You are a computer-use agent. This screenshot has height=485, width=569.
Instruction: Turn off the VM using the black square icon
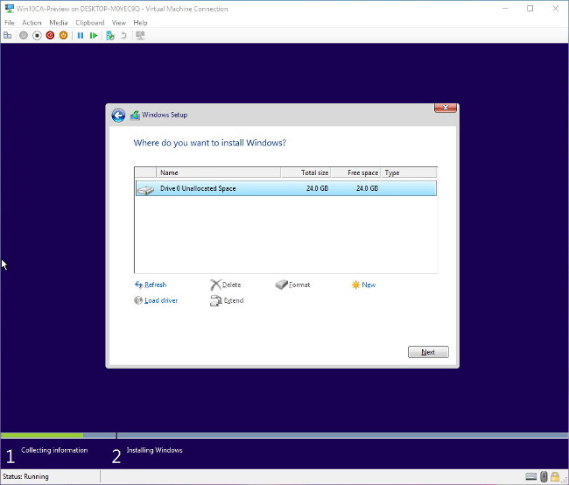point(37,35)
